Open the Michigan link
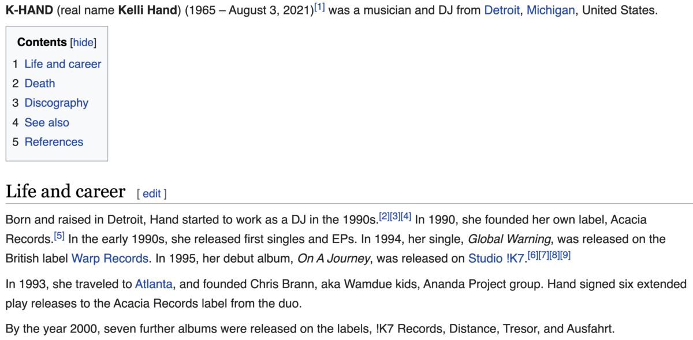 [550, 10]
